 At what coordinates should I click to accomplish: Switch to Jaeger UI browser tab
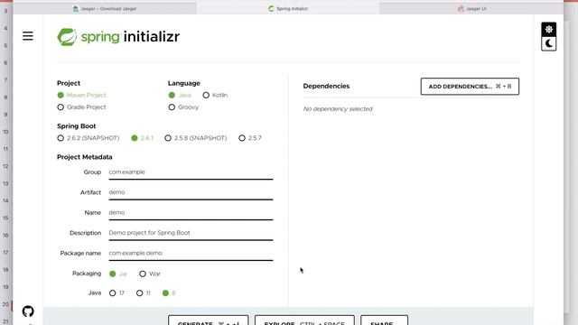471,8
